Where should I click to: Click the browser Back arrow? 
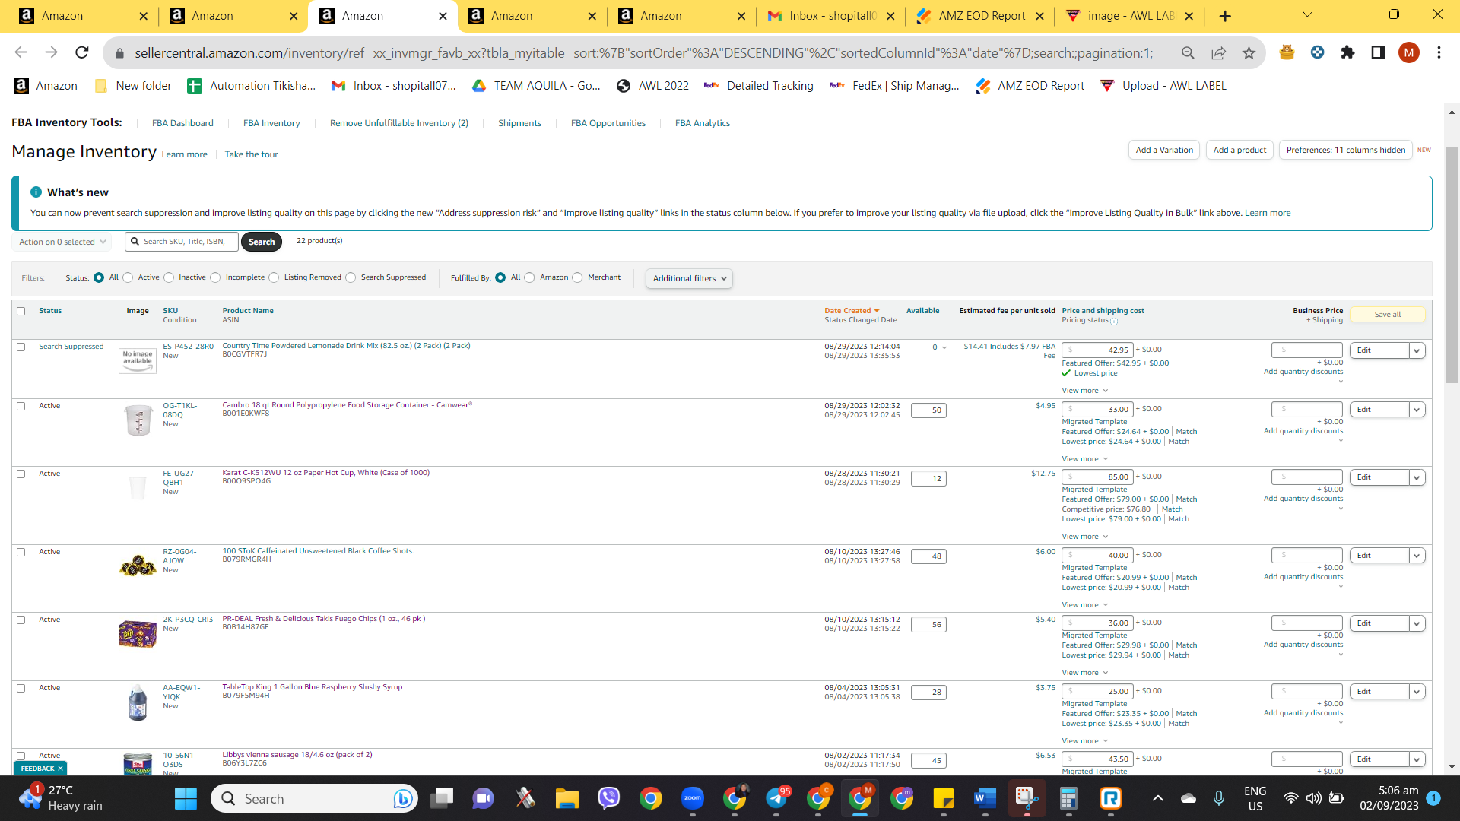[x=21, y=52]
